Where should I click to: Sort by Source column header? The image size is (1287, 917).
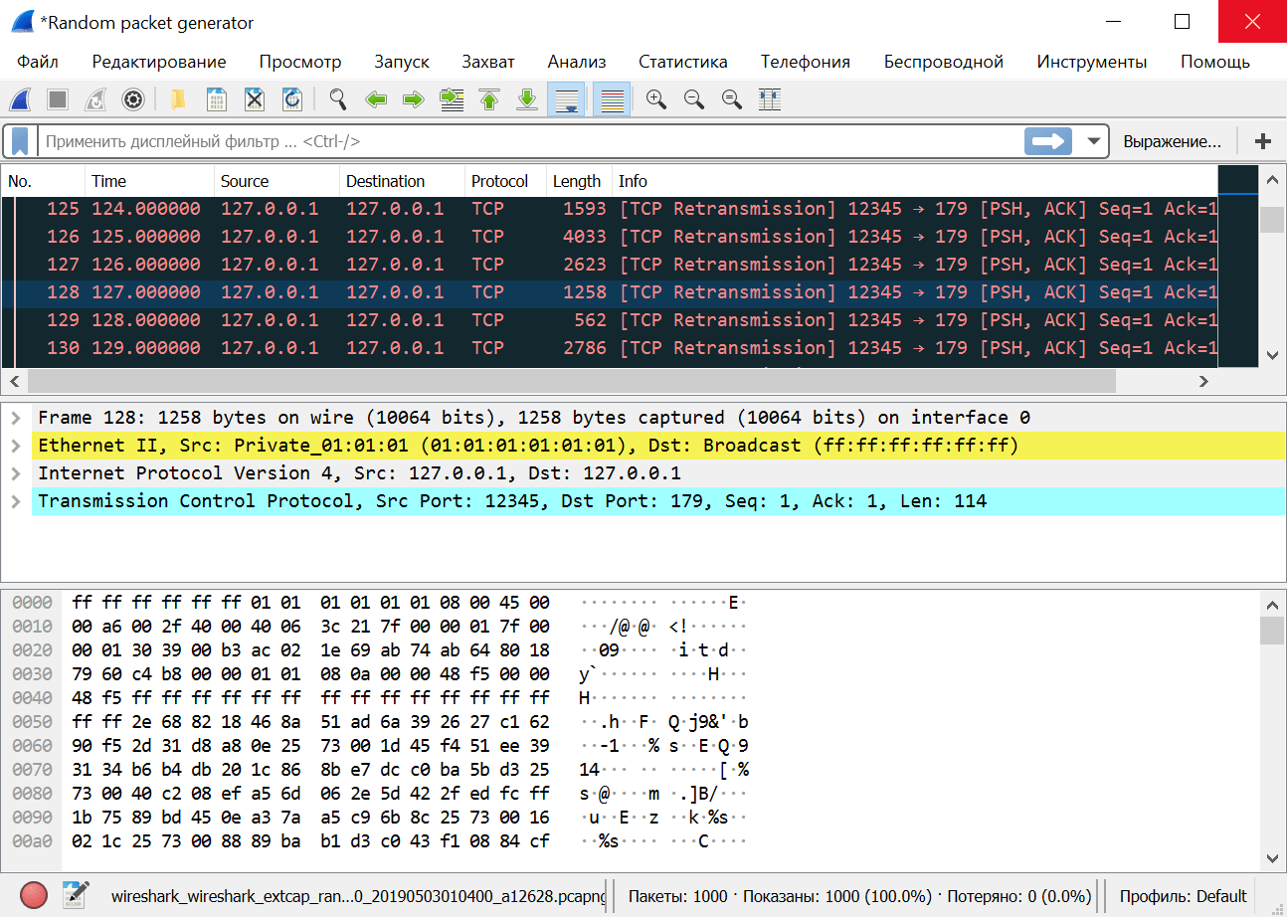(276, 181)
